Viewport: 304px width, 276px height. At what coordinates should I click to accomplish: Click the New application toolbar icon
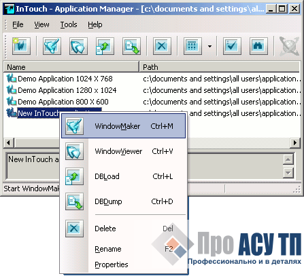click(x=21, y=46)
